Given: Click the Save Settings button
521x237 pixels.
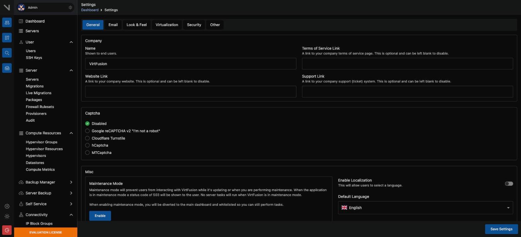Looking at the screenshot, I should 501,229.
